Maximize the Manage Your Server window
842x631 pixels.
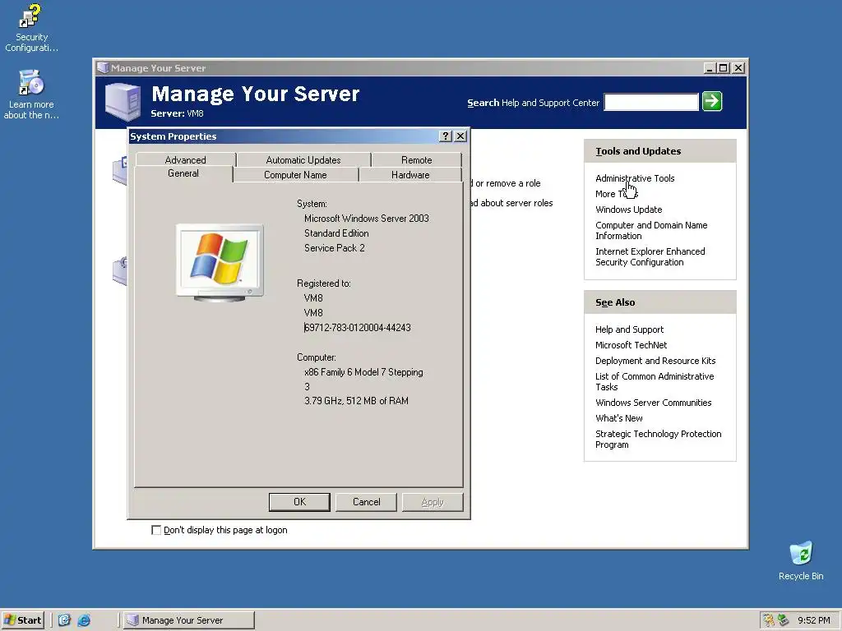pos(724,68)
